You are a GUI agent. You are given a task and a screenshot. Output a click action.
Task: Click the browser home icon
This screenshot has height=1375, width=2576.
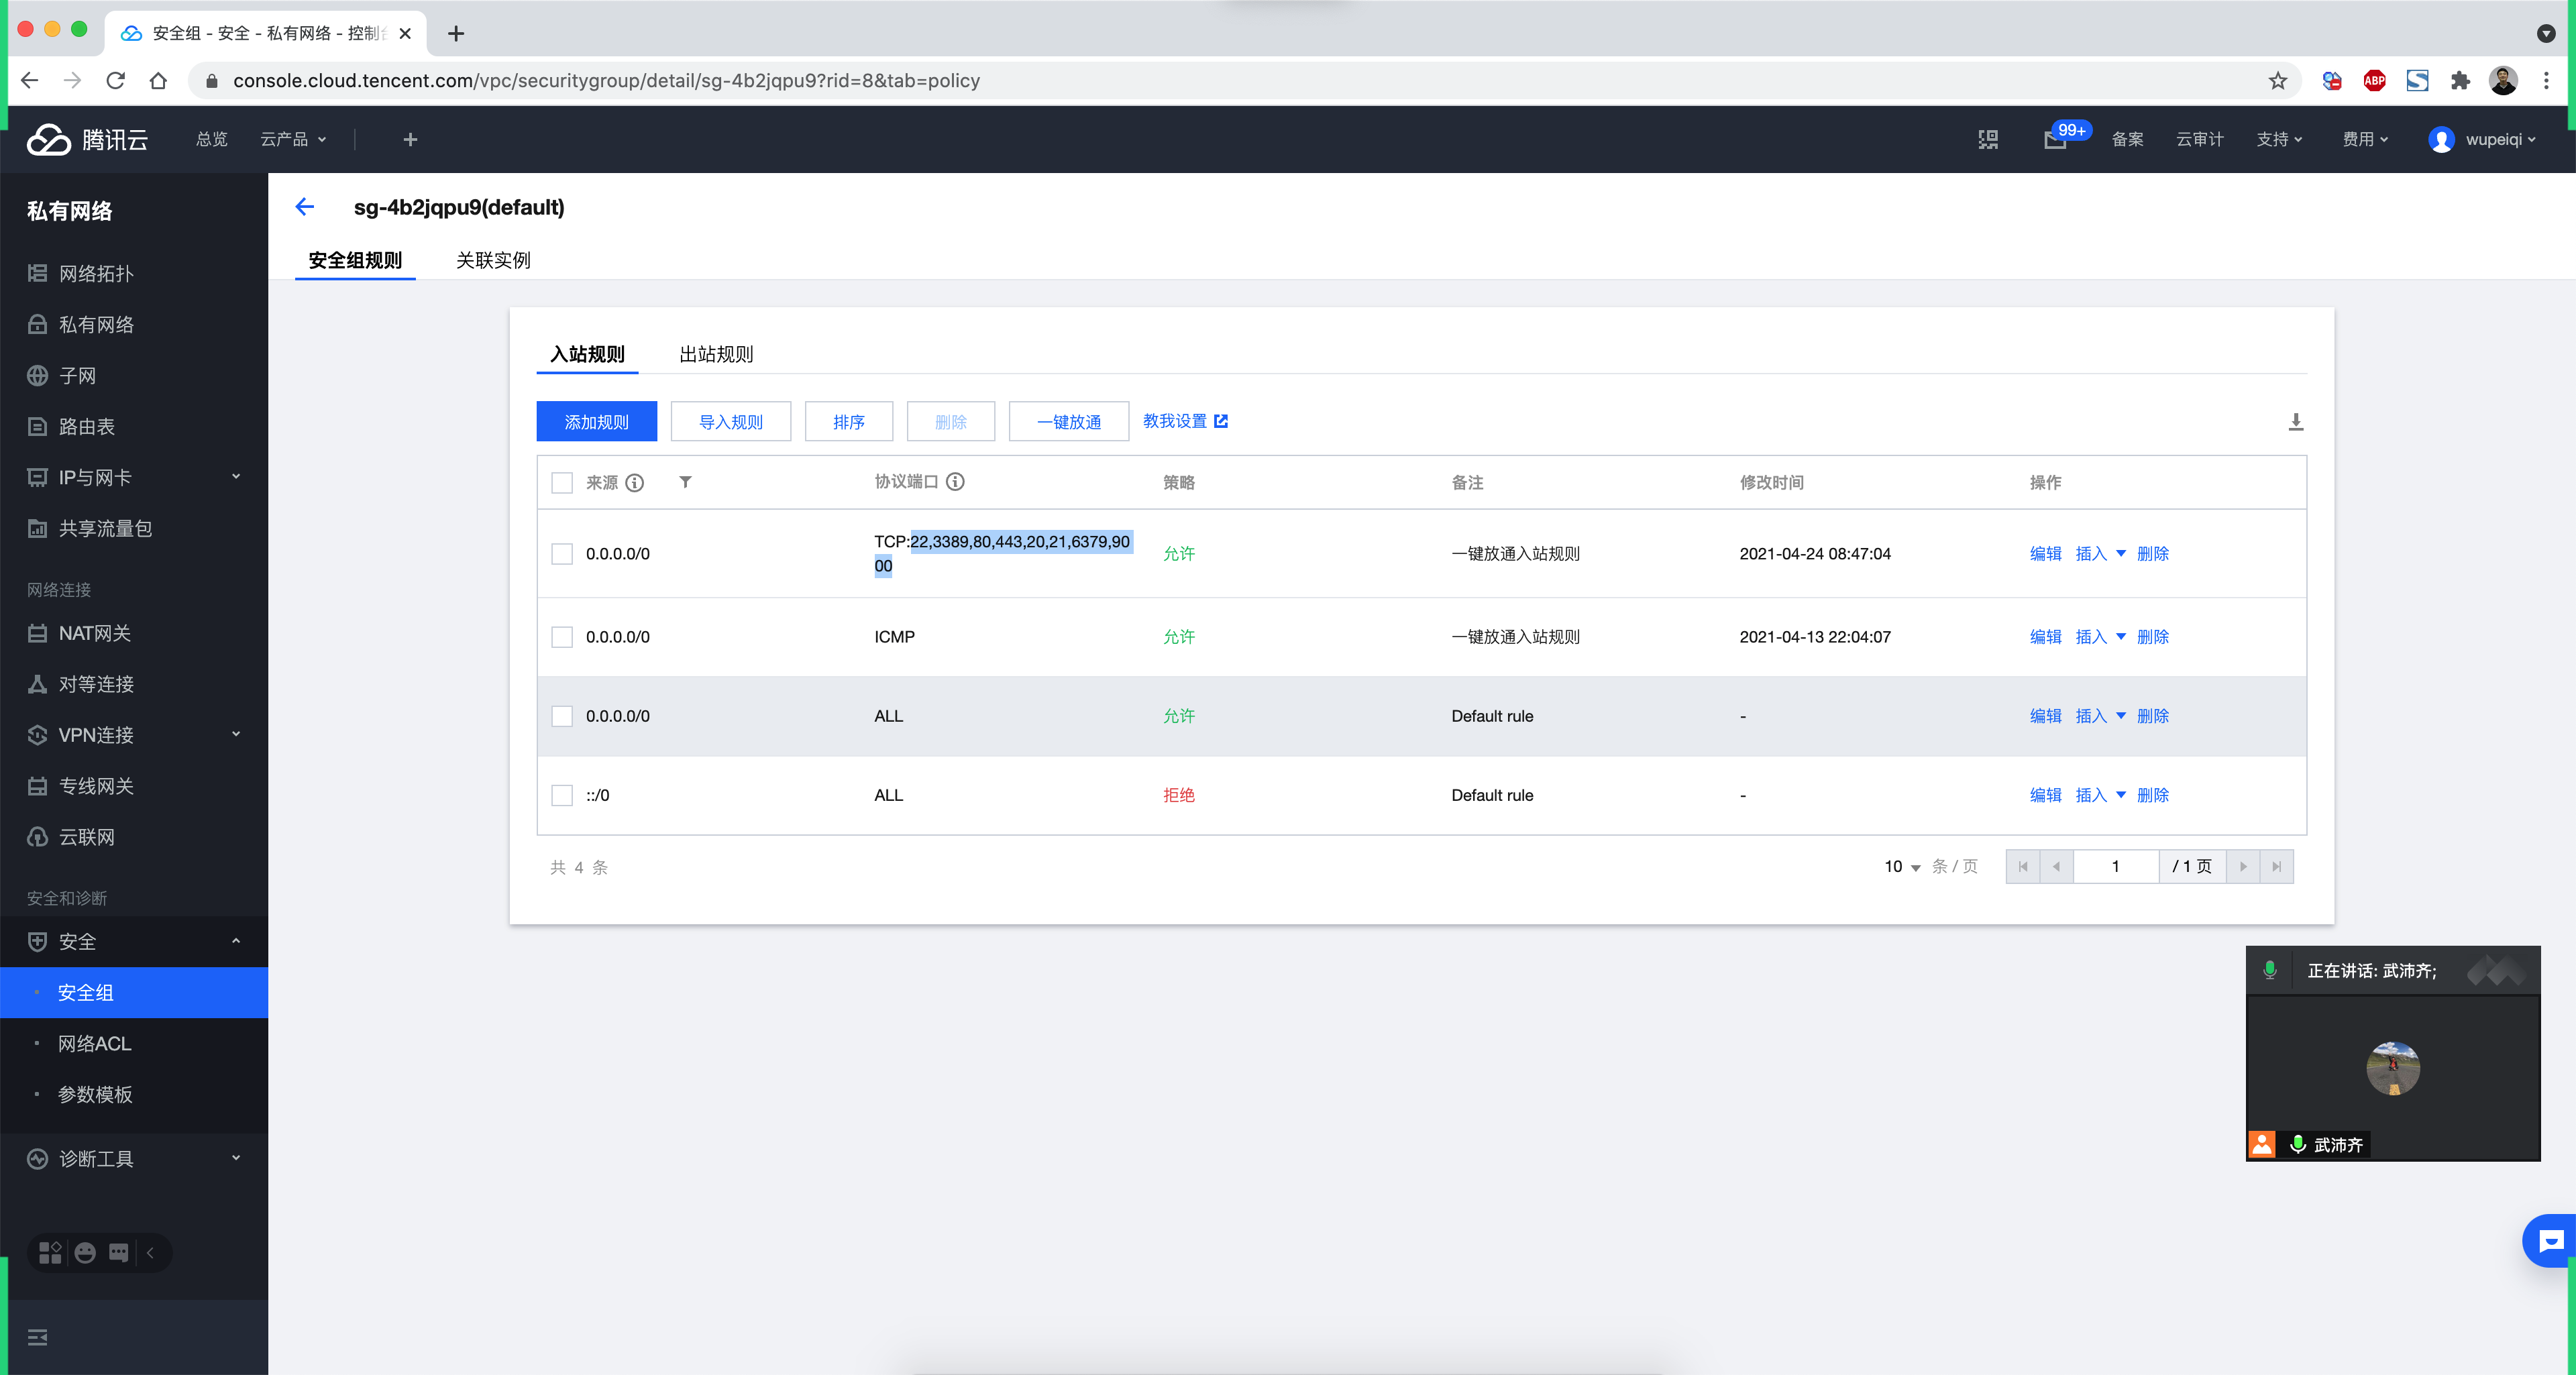pos(158,81)
